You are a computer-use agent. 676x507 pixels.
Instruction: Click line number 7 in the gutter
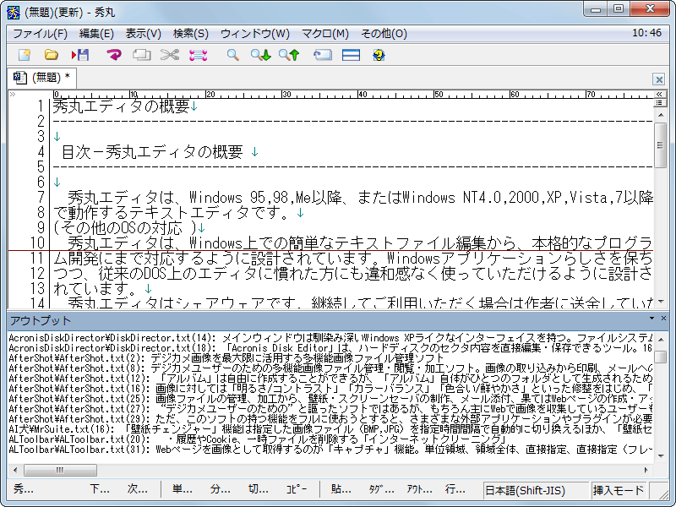point(41,198)
